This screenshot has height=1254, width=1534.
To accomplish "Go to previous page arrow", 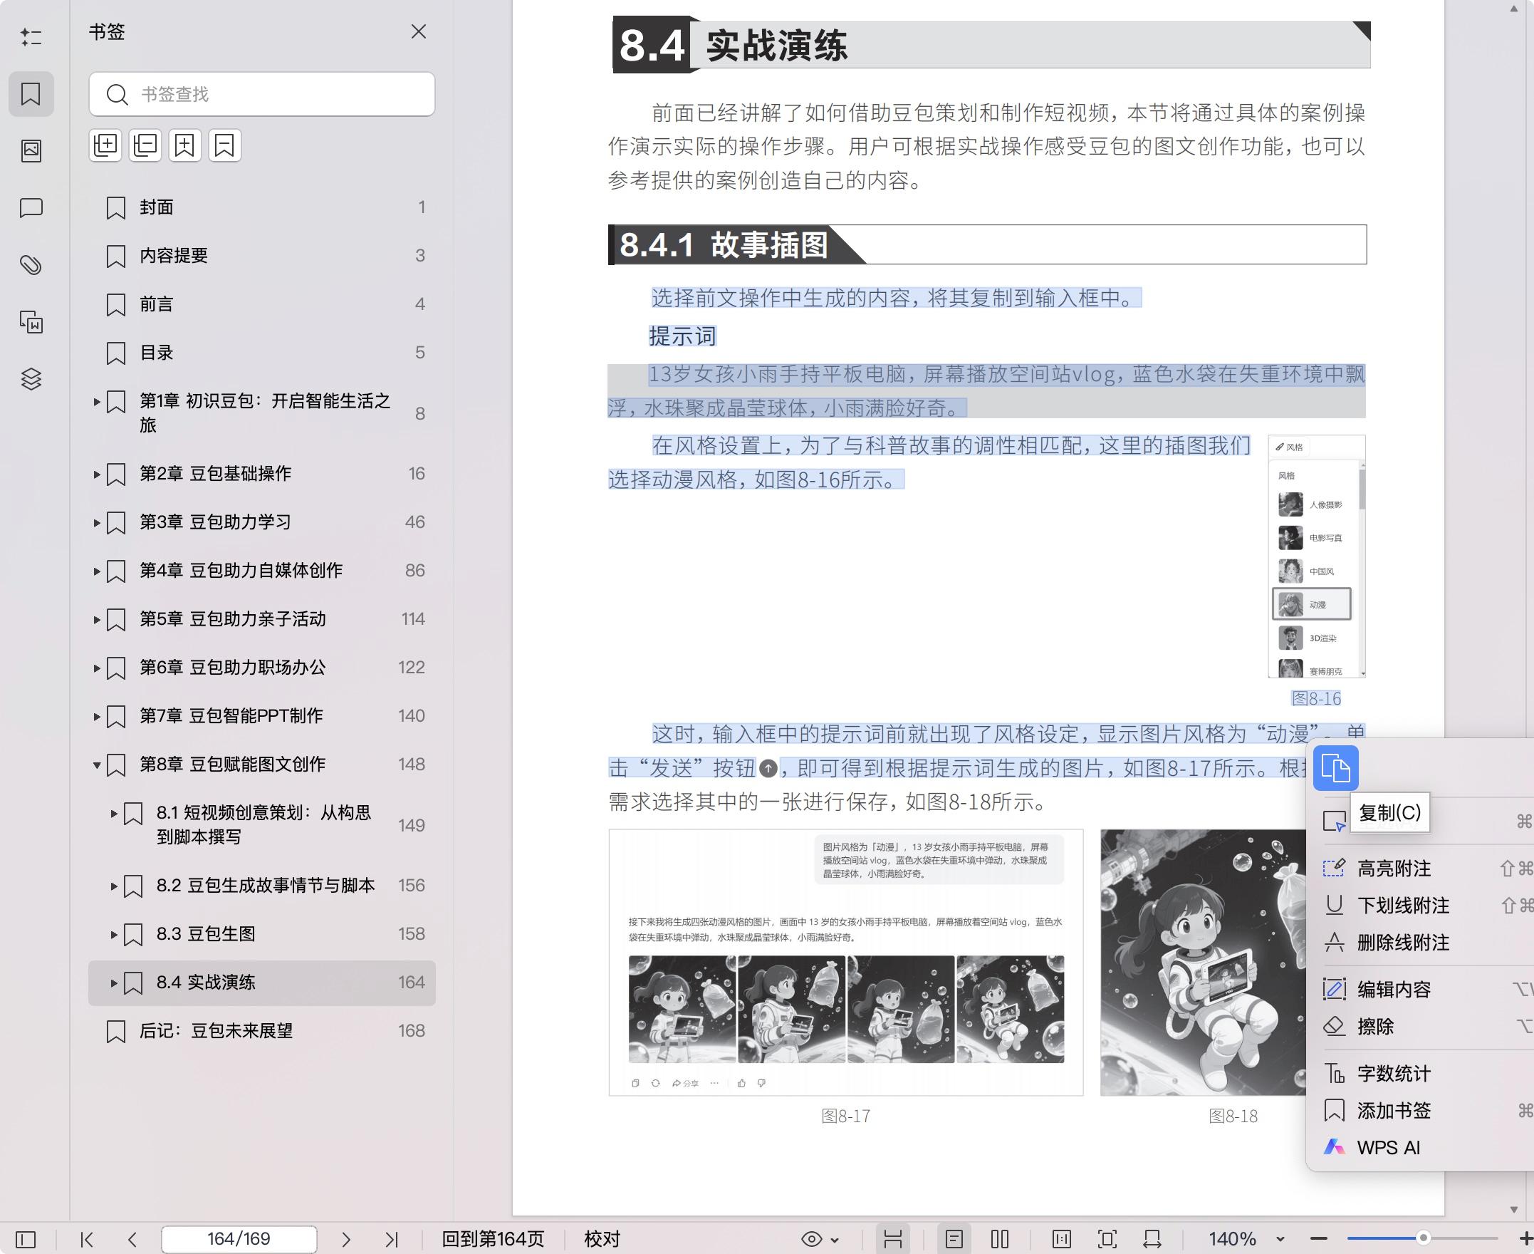I will pos(132,1240).
